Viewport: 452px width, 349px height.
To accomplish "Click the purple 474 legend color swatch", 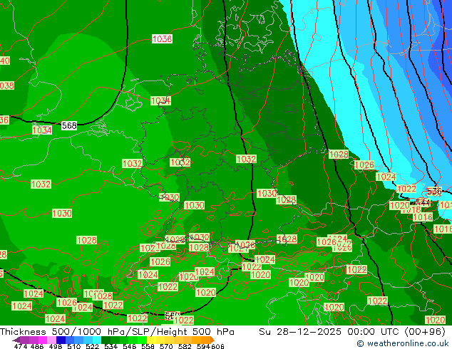I will point(24,340).
